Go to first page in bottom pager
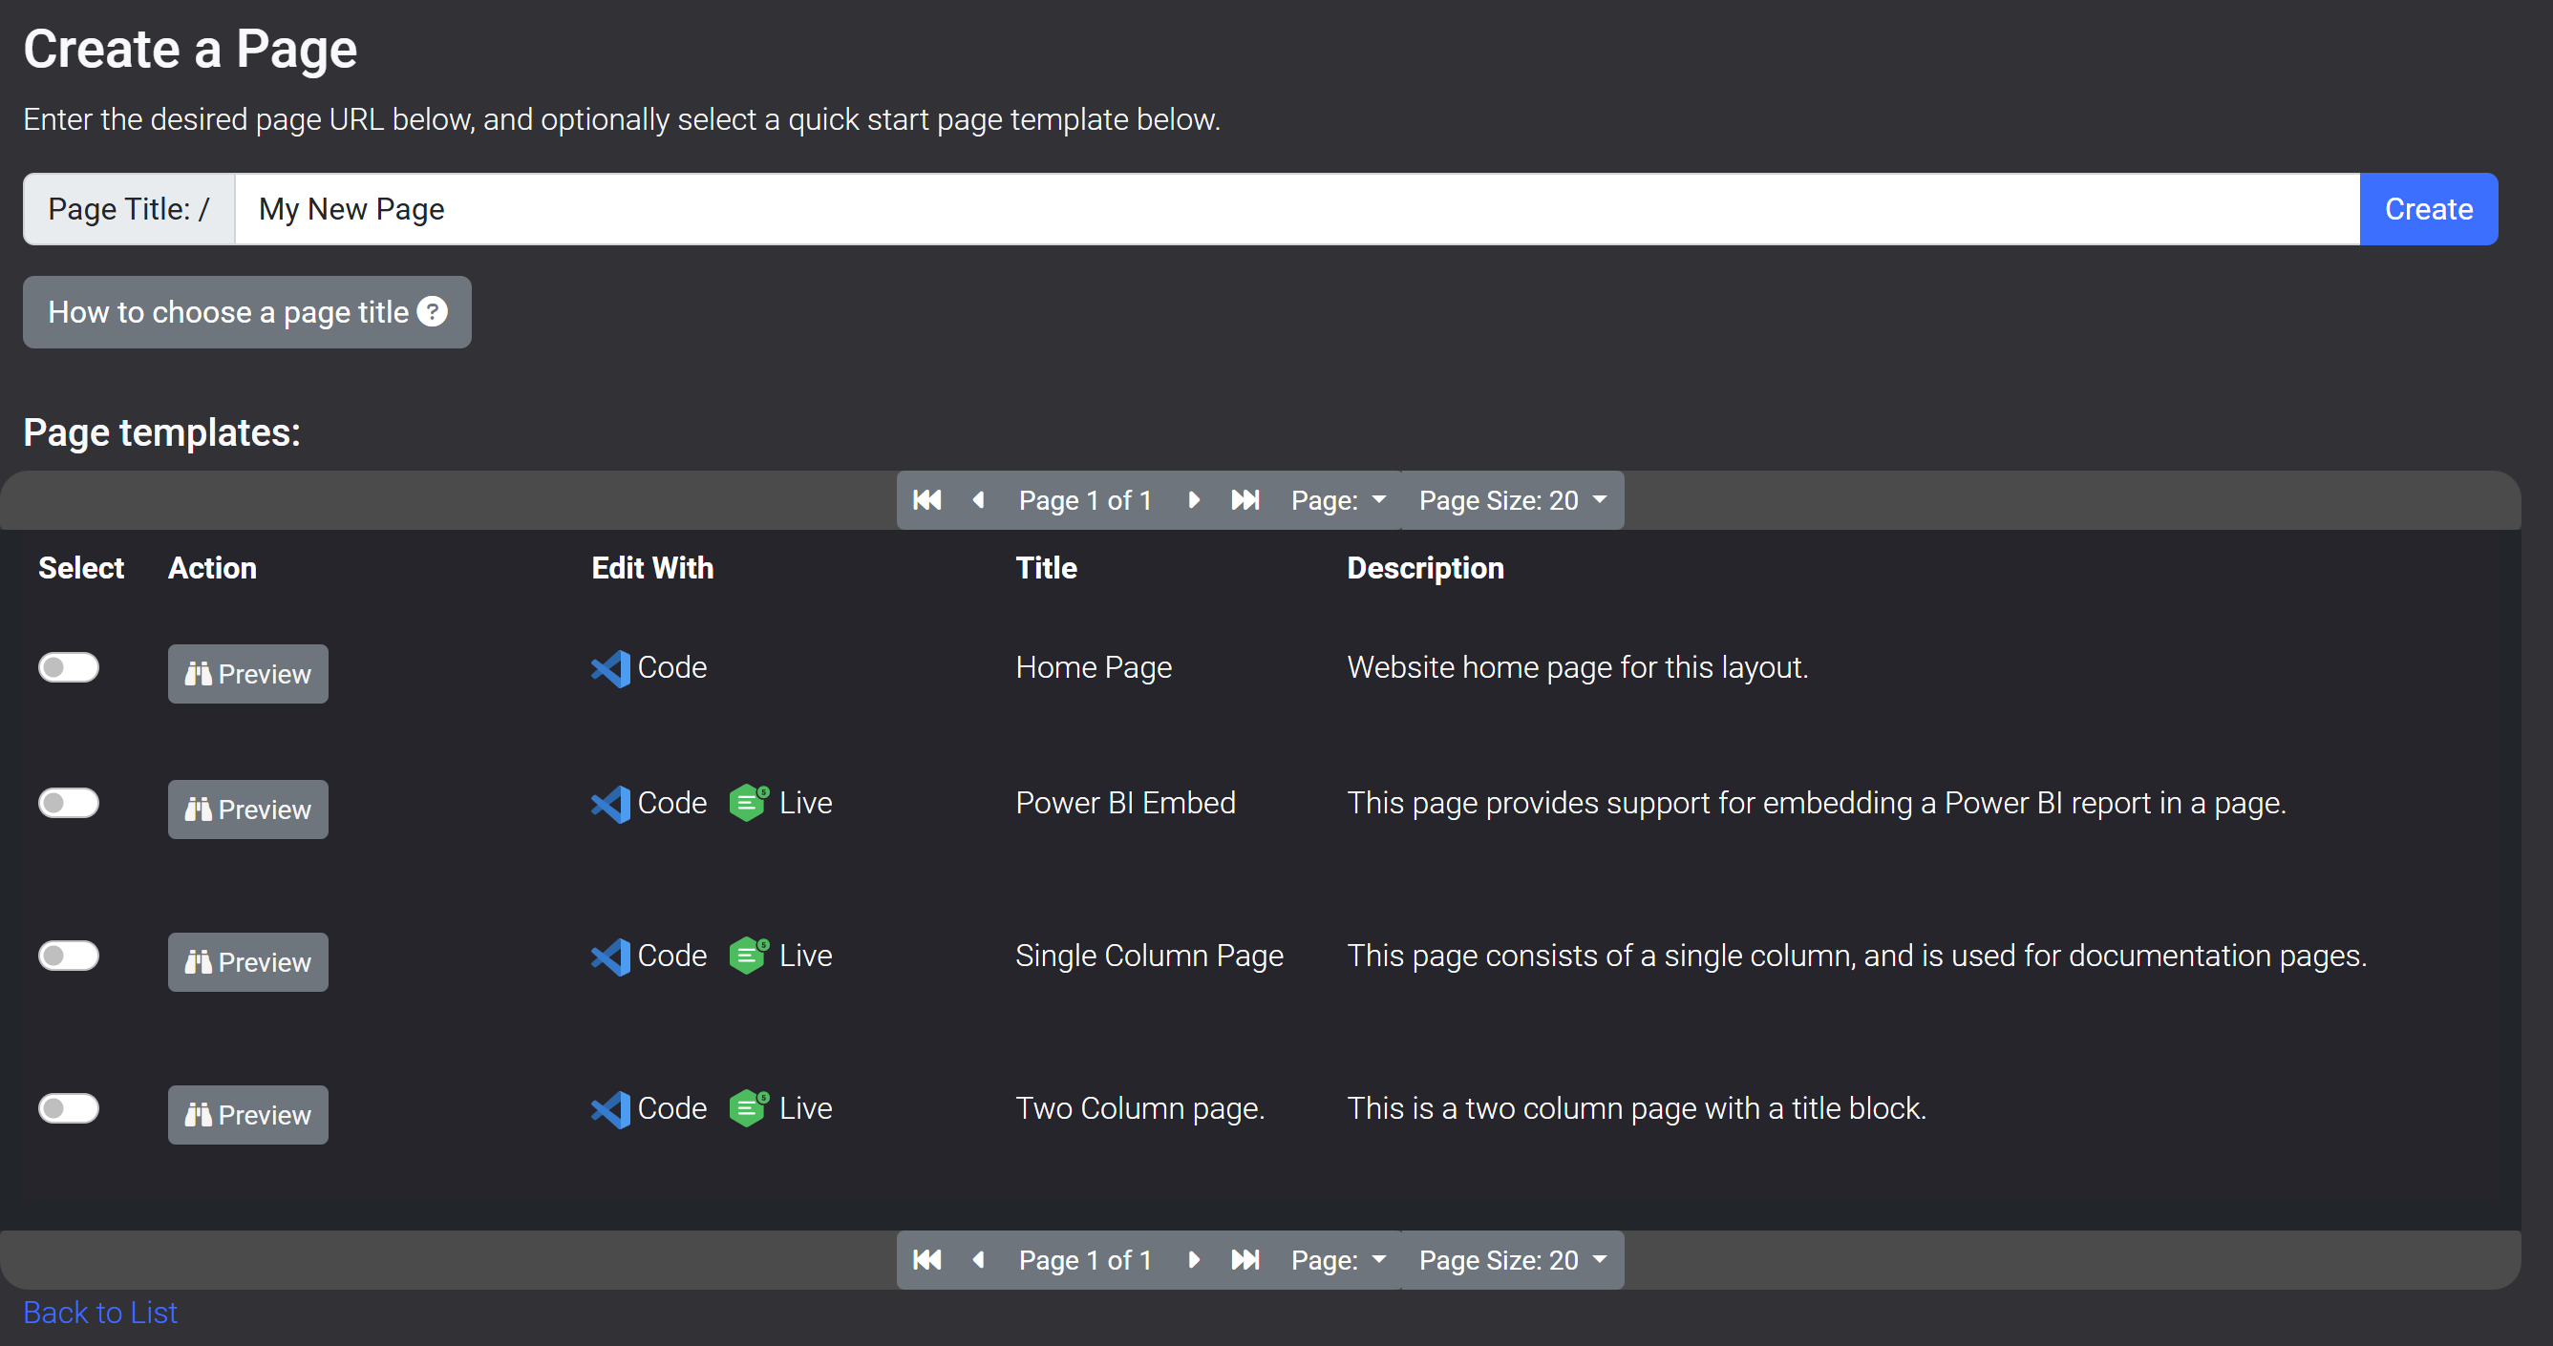Screen dimensions: 2553x1346 tap(926, 1260)
